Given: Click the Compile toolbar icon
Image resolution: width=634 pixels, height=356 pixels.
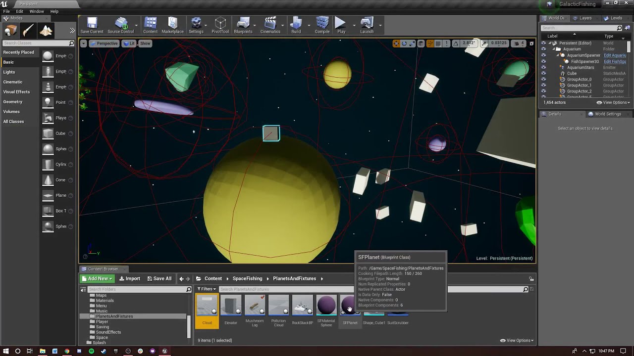Looking at the screenshot, I should point(322,25).
